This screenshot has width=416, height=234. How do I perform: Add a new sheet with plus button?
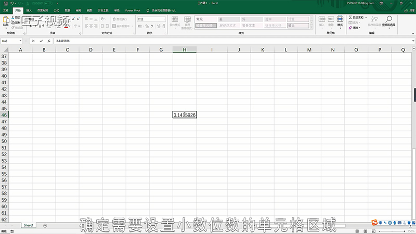click(x=45, y=226)
